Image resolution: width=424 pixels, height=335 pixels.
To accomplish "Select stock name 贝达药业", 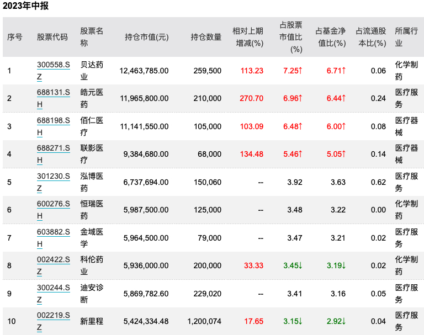I will tap(92, 71).
